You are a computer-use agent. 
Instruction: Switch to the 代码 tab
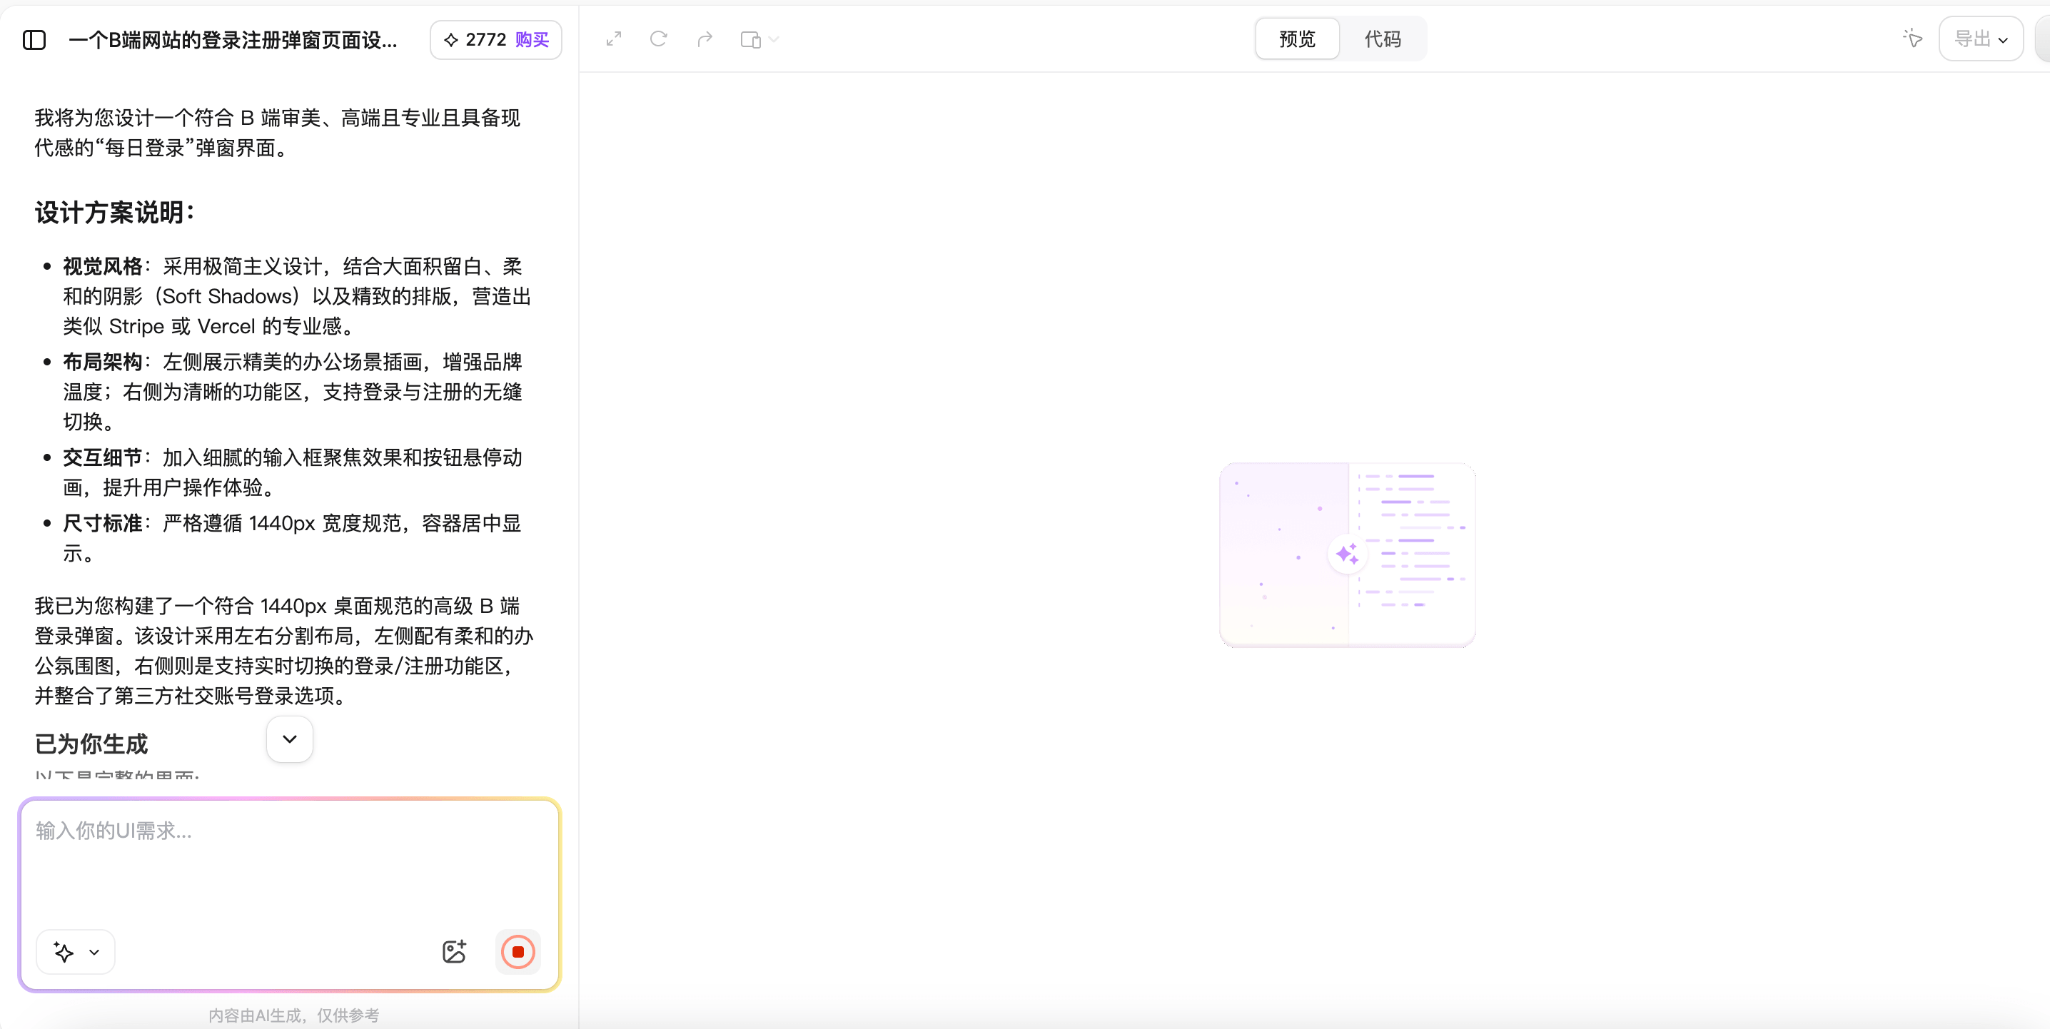1383,39
